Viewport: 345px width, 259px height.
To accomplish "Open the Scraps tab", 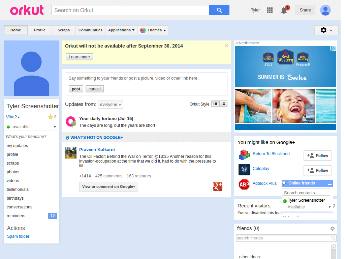I will 64,30.
